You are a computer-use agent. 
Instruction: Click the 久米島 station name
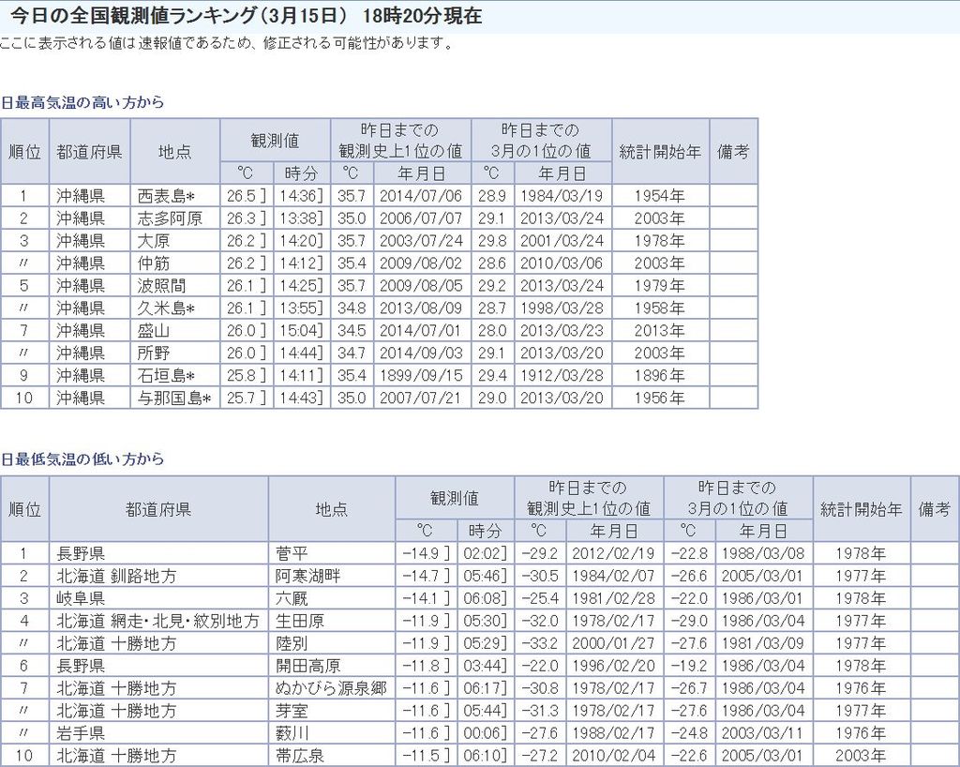point(165,308)
